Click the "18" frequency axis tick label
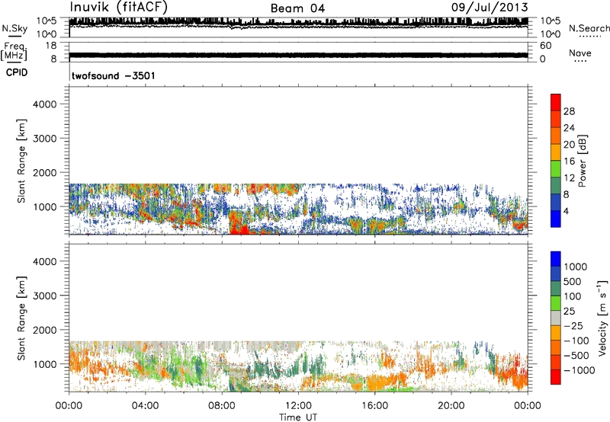The image size is (610, 422). click(x=51, y=46)
